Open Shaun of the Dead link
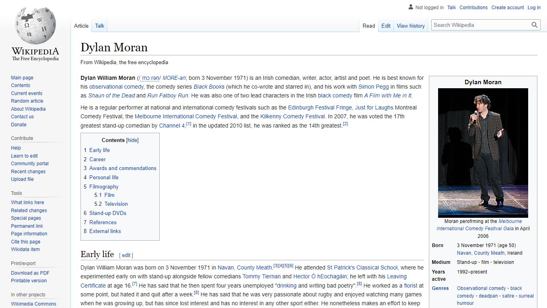Viewport: 547px width, 308px height. [111, 95]
